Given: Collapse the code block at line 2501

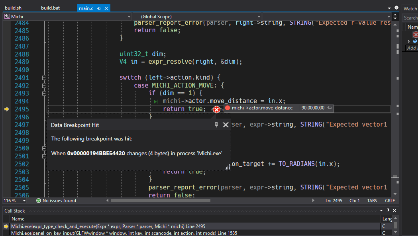Looking at the screenshot, I should [x=44, y=156].
